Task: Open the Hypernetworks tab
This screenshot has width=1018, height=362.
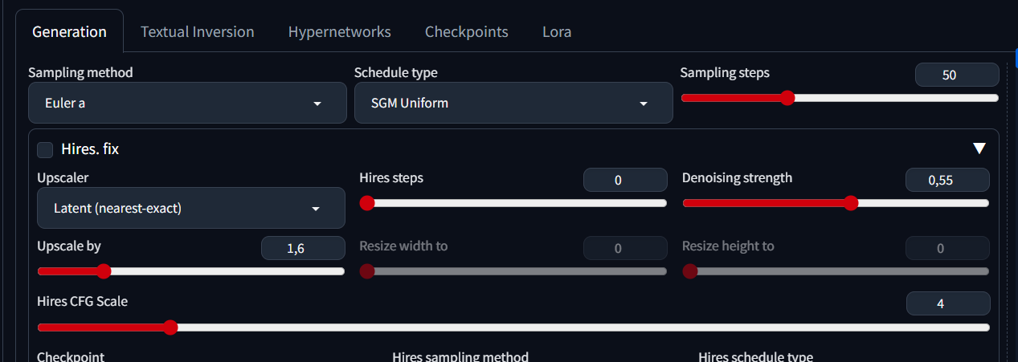Action: pyautogui.click(x=339, y=32)
